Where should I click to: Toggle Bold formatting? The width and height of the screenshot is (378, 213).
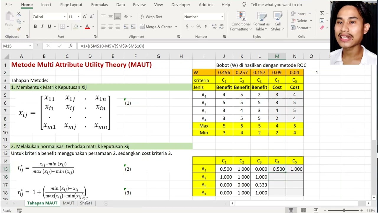(35, 27)
